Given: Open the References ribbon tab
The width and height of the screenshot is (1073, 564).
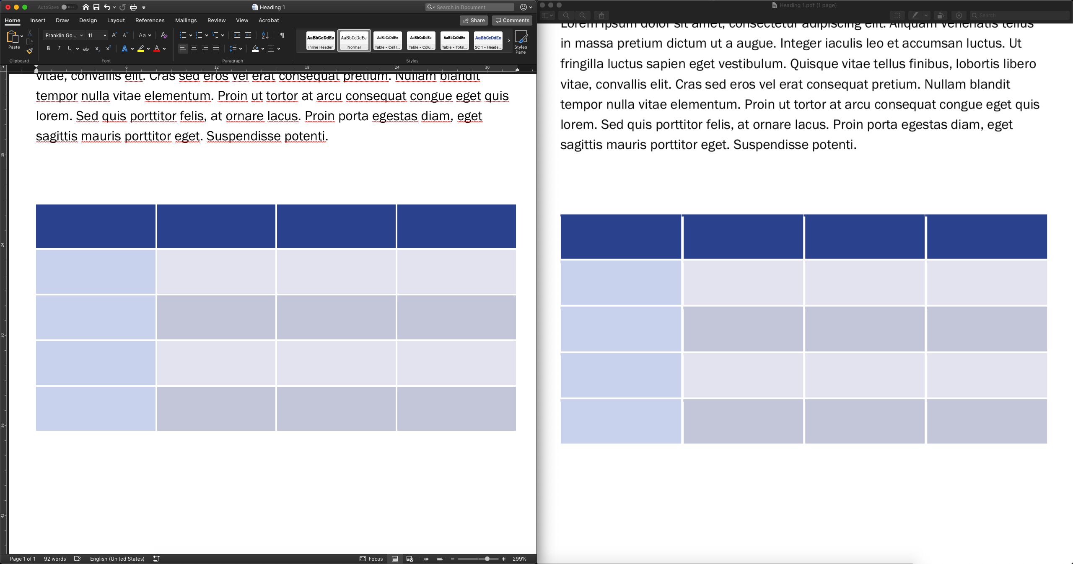Looking at the screenshot, I should [x=150, y=20].
